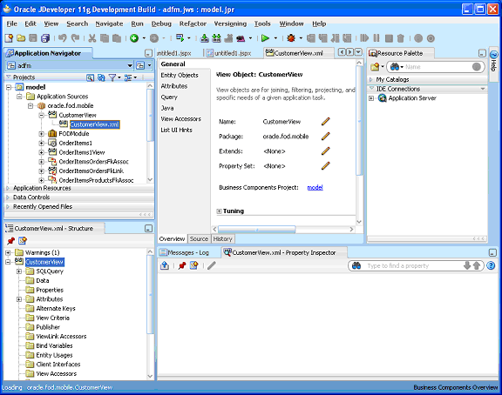
Task: Expand the FODModule tree node
Action: click(41, 134)
